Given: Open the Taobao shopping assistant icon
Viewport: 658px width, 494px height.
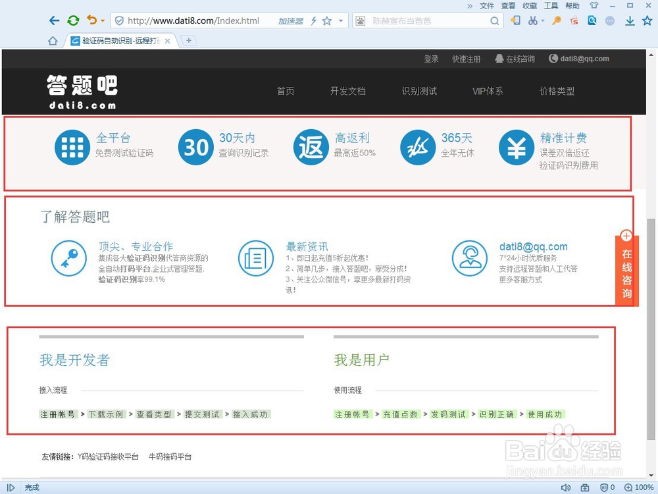Looking at the screenshot, I should tap(574, 20).
